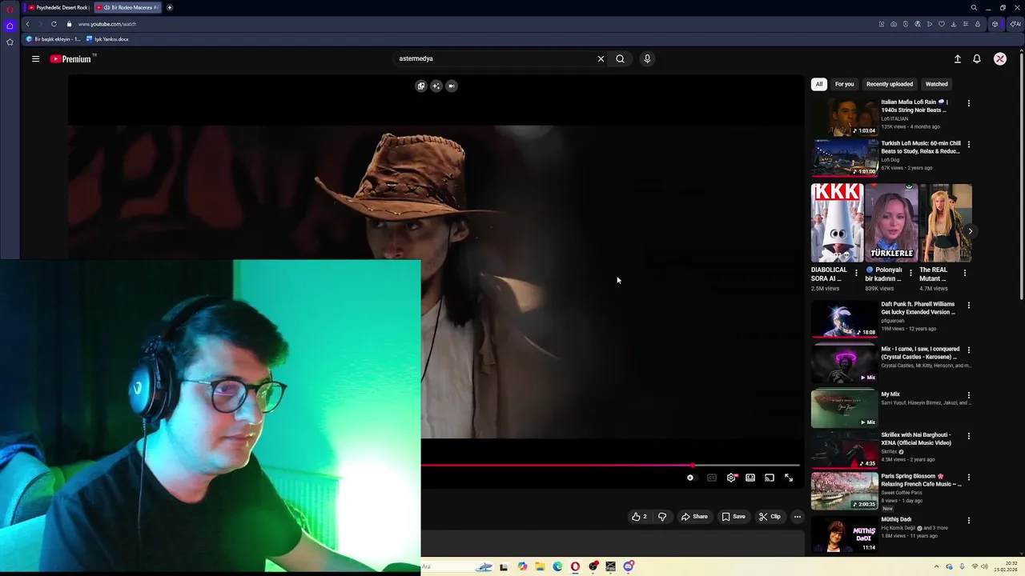Open 'Işık Yankısı.docx' bookmark
The width and height of the screenshot is (1025, 576).
tap(107, 39)
